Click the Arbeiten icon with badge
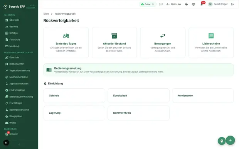This screenshot has width=239, height=149. 7,134
